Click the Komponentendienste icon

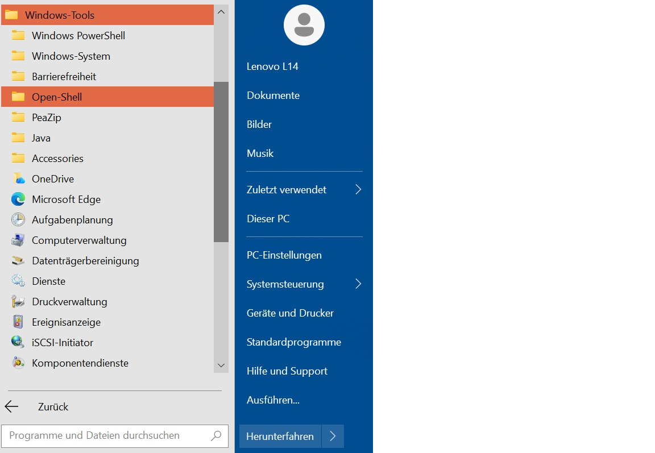point(18,363)
